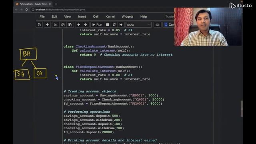Open the Widgets menu
Viewport: 256px width, 144px height.
[127, 16]
